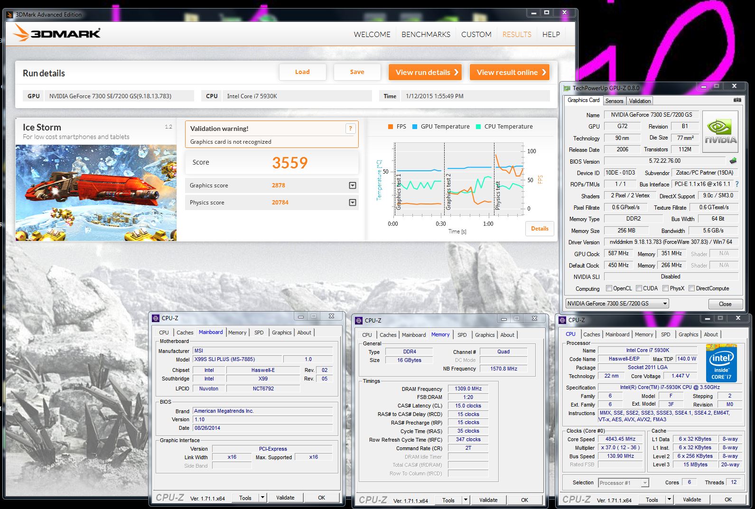Screen dimensions: 755x509
Task: Click the 3DMark window title bar icon
Action: coord(10,15)
